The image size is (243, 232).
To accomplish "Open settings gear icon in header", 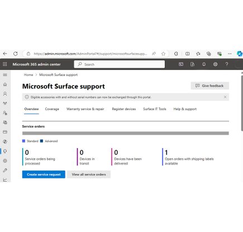I will (215, 64).
